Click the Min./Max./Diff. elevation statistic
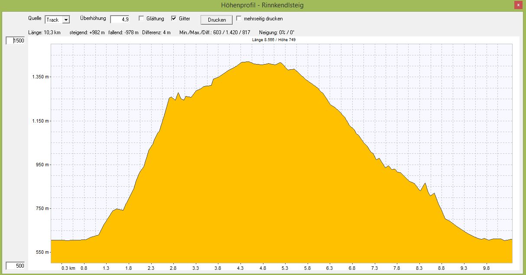526x275 pixels. pyautogui.click(x=214, y=32)
